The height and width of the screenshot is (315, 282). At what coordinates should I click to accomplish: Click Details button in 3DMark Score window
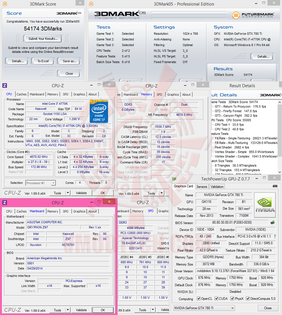coord(18,61)
